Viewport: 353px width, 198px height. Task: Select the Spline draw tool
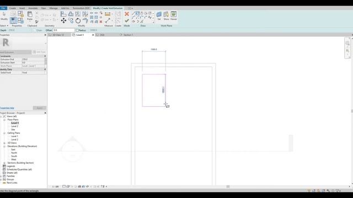click(150, 17)
